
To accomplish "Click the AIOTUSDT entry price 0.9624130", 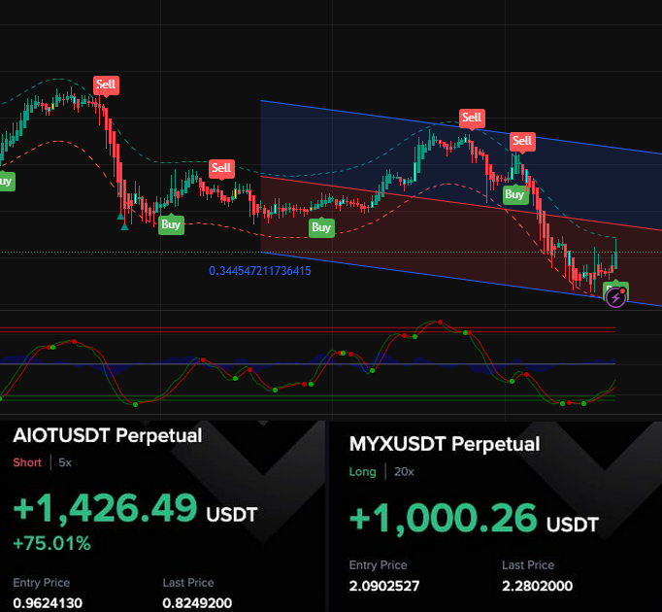I will [x=48, y=602].
